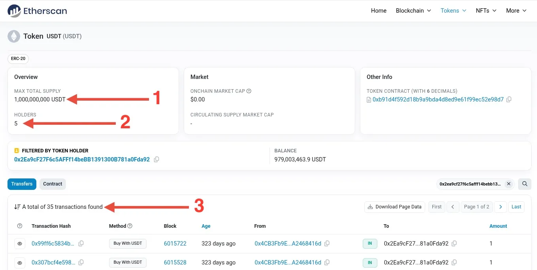Click the Age column header
This screenshot has height=270, width=537.
pos(206,226)
